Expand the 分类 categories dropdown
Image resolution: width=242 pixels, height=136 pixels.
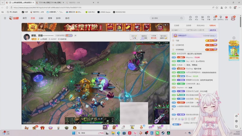pyautogui.click(x=41, y=18)
